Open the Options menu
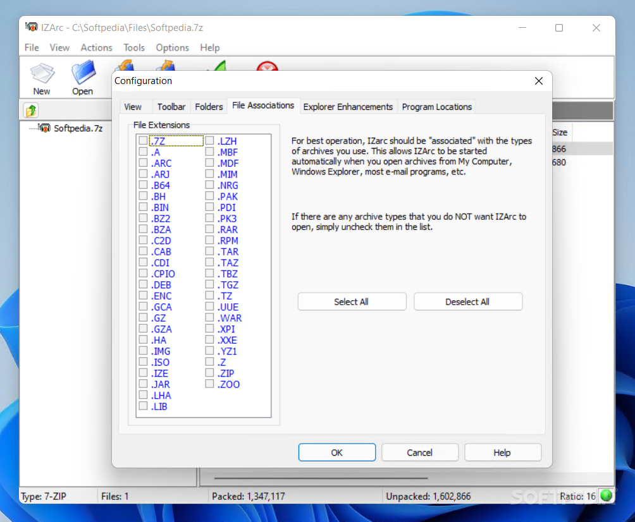635x522 pixels. pyautogui.click(x=173, y=48)
